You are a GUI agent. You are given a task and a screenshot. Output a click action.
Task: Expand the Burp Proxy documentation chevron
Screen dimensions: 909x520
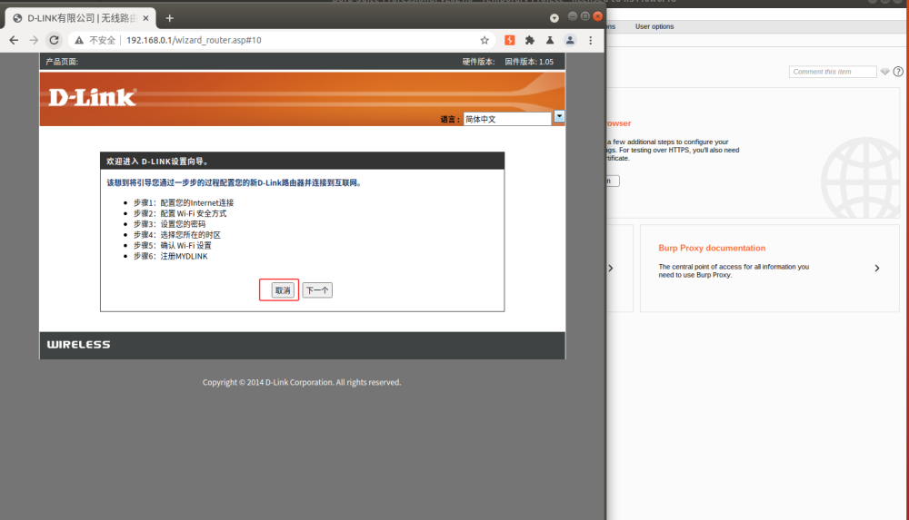coord(876,269)
